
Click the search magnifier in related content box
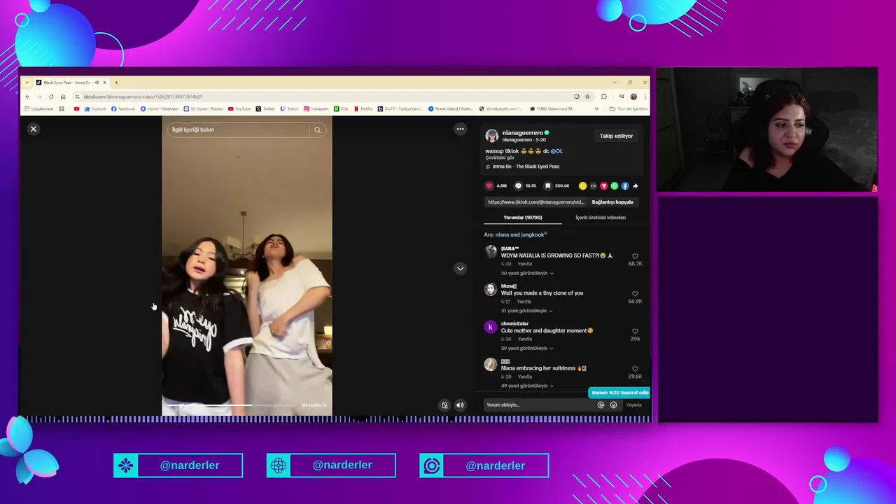click(x=317, y=129)
